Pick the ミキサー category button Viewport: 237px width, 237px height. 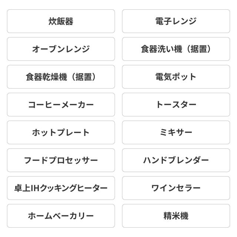point(176,133)
